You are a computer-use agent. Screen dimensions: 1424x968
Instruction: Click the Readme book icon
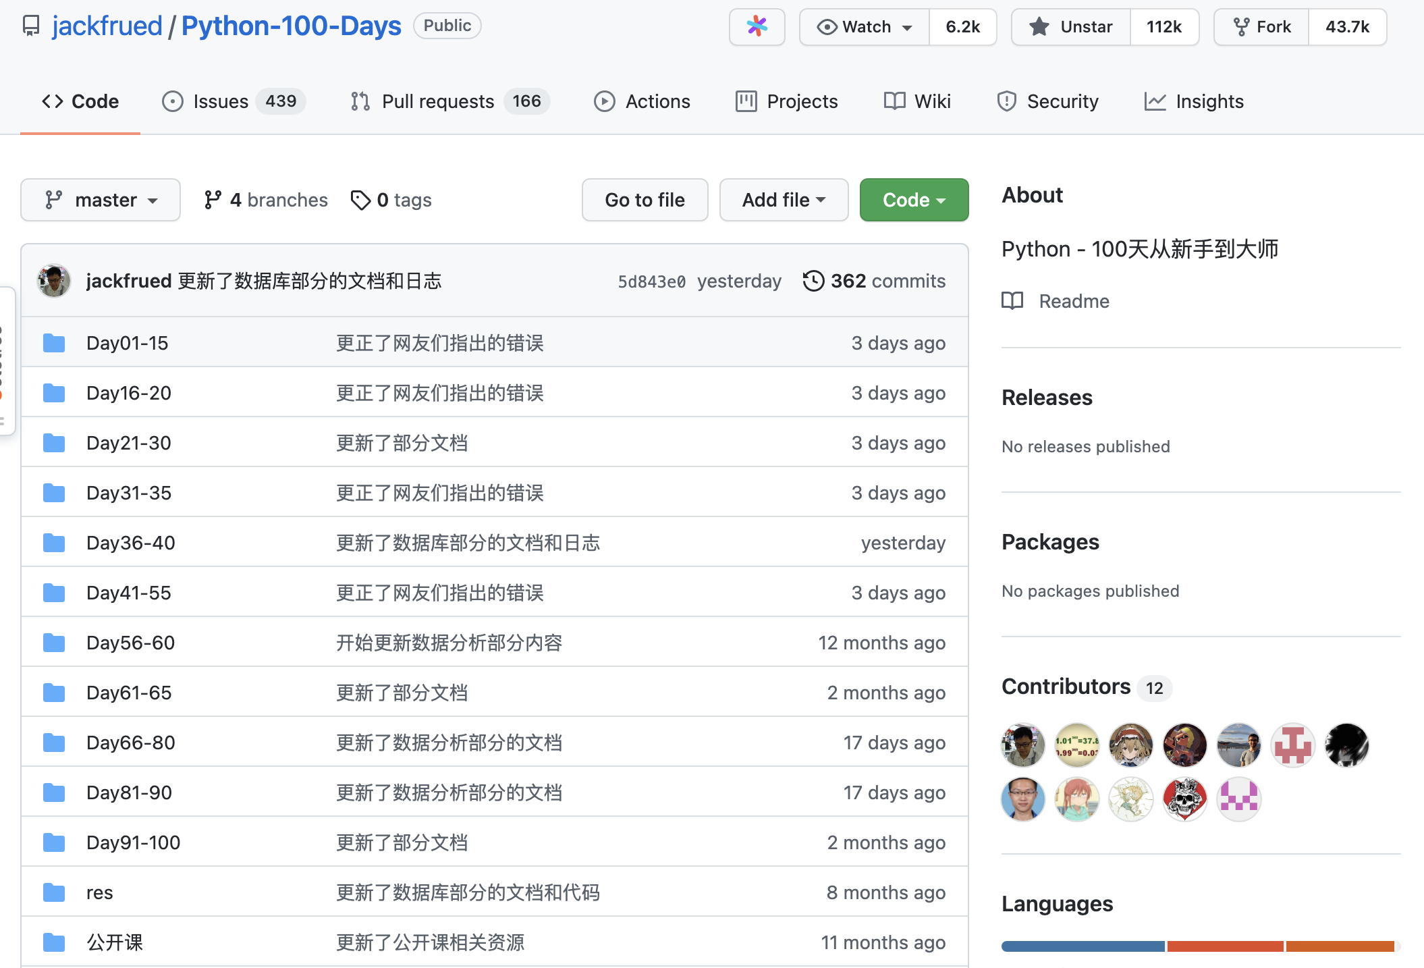[1012, 301]
